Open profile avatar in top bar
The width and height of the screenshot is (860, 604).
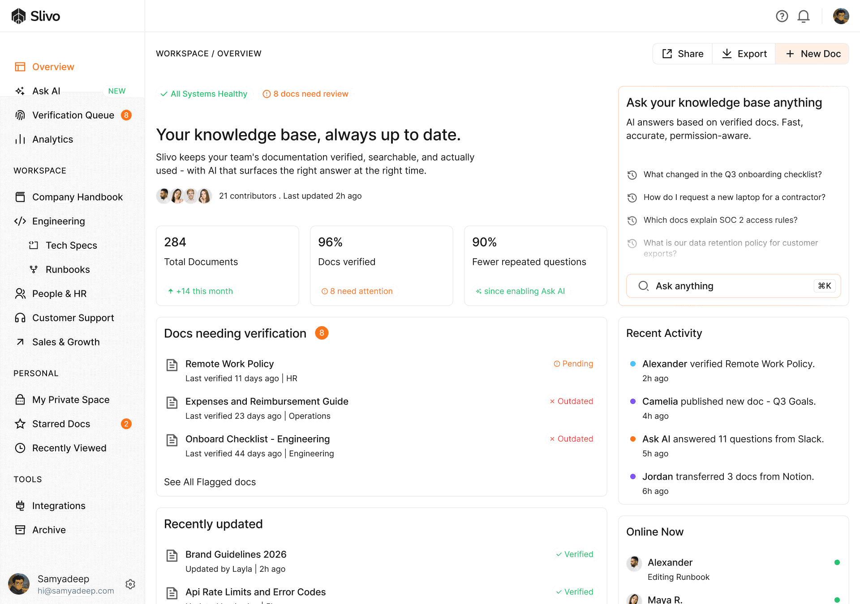(x=841, y=16)
